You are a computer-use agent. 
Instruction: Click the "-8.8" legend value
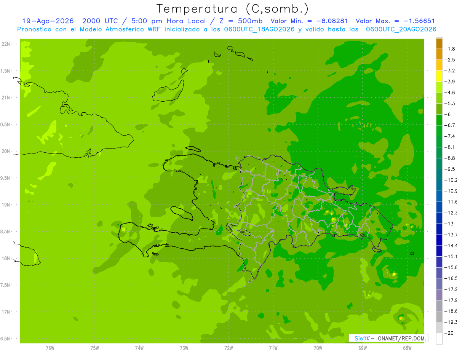(450, 158)
